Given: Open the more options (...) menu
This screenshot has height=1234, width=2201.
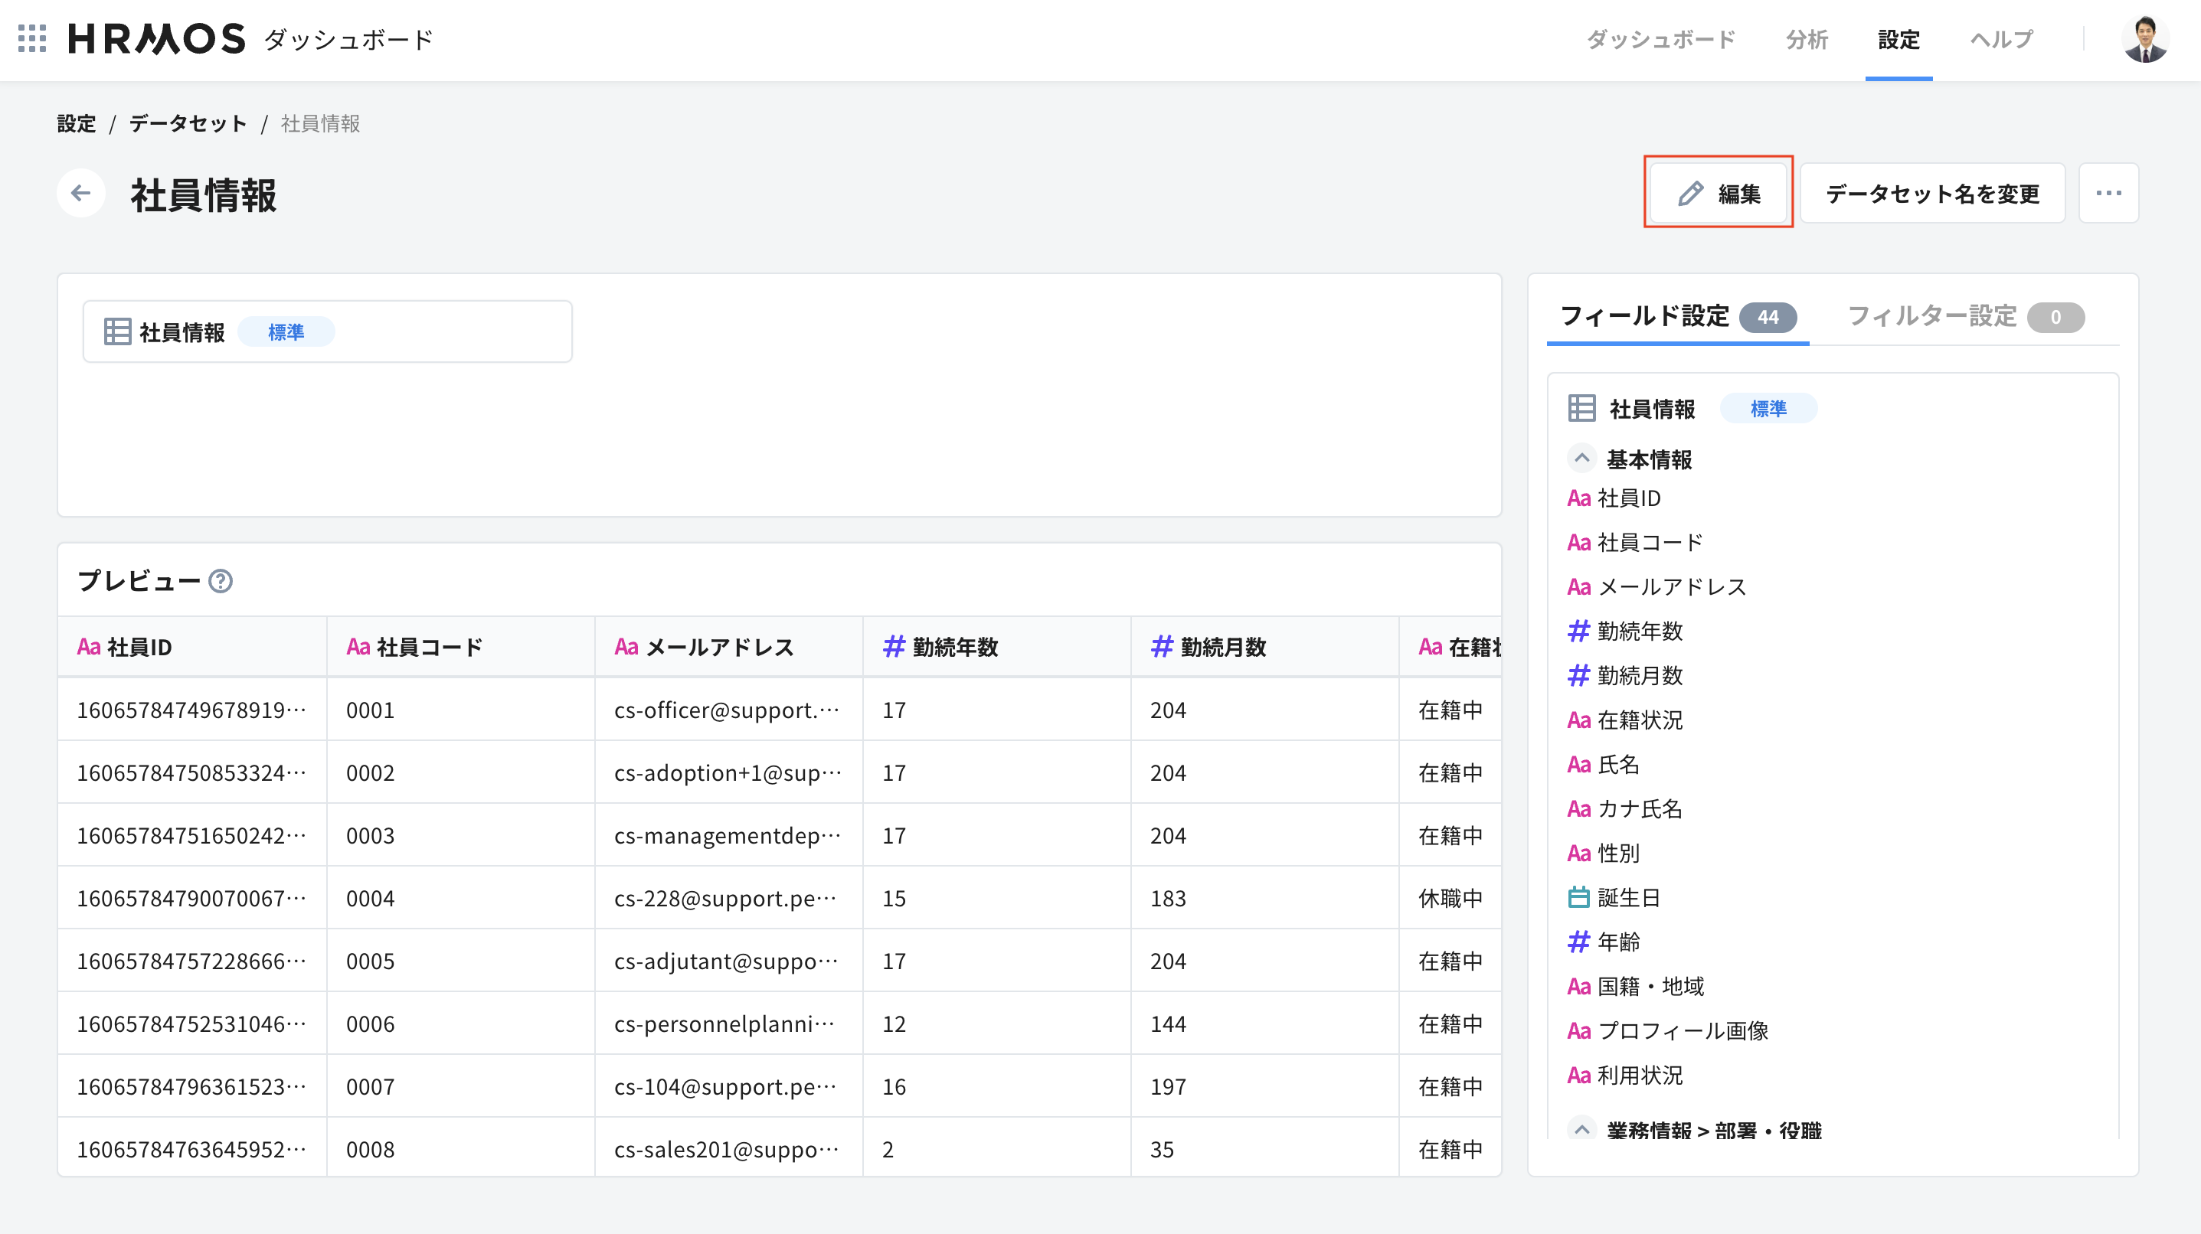Looking at the screenshot, I should click(2108, 193).
